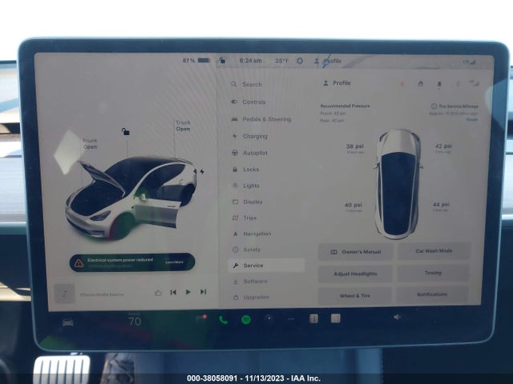Tap the Towing button
The image size is (513, 384).
[x=433, y=273]
